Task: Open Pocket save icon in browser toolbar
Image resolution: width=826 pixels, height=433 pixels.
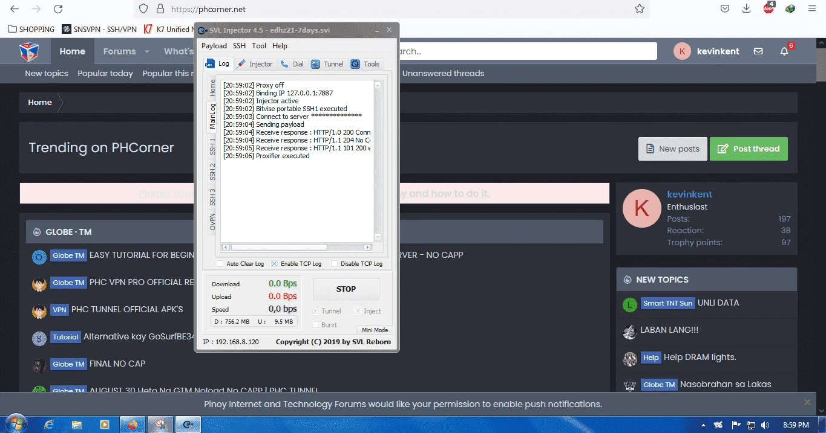Action: 724,9
